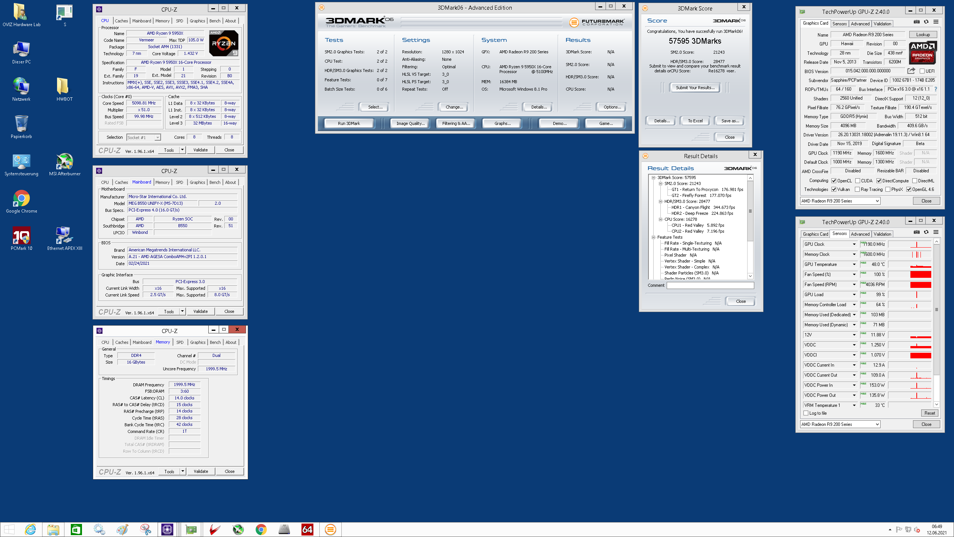Click the GPU-Z Sensors list scrollbar
Screen dimensions: 954x537
click(x=936, y=323)
